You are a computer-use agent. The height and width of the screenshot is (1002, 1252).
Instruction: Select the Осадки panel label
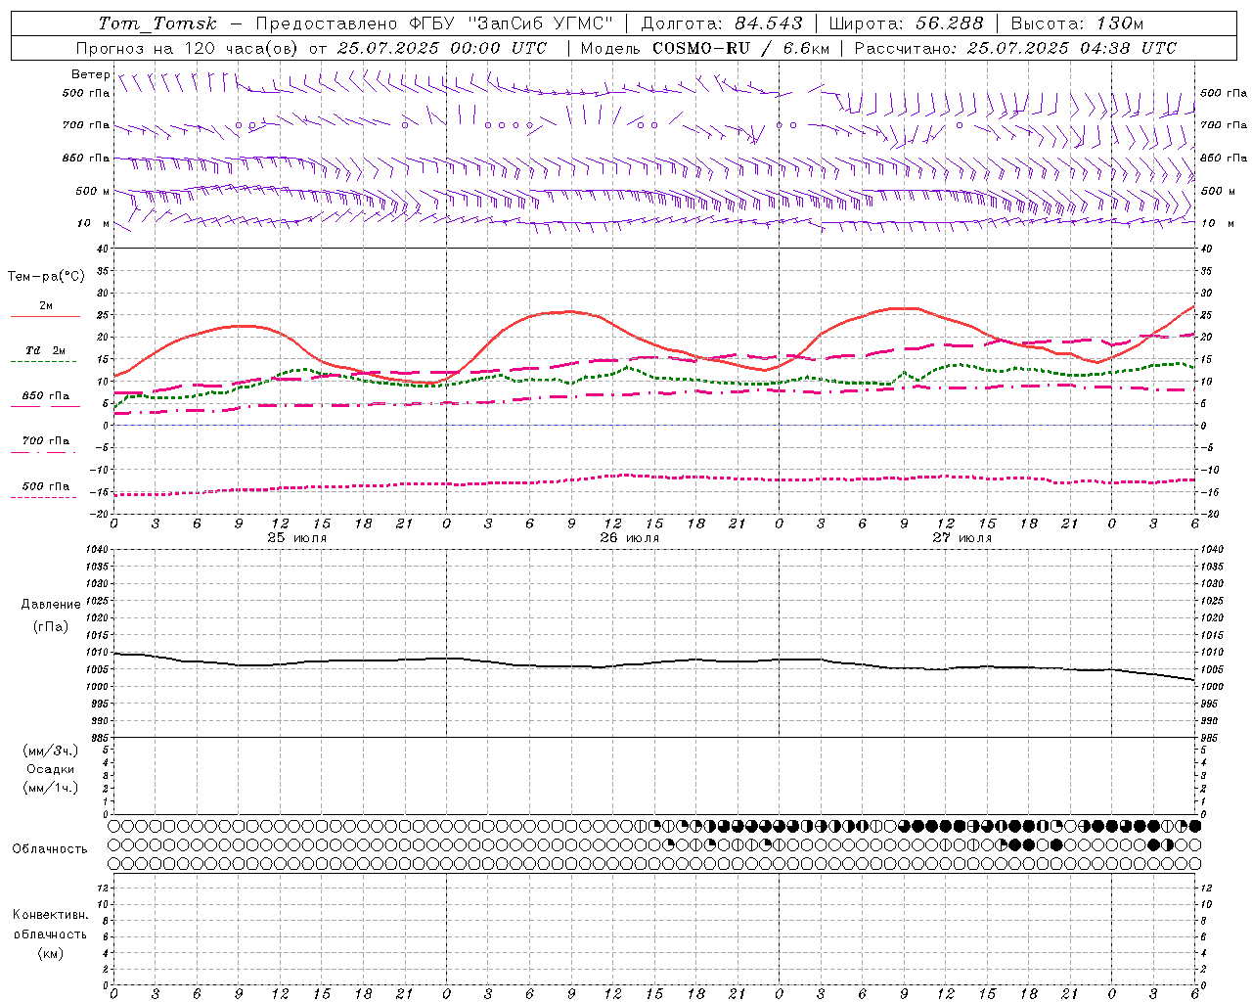(50, 769)
